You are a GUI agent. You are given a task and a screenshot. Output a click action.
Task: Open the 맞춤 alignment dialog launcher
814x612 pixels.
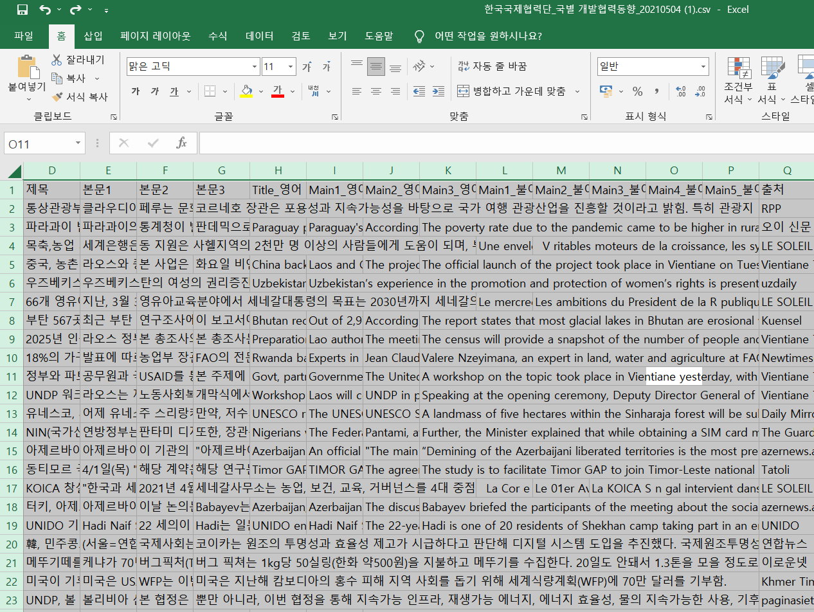click(584, 117)
